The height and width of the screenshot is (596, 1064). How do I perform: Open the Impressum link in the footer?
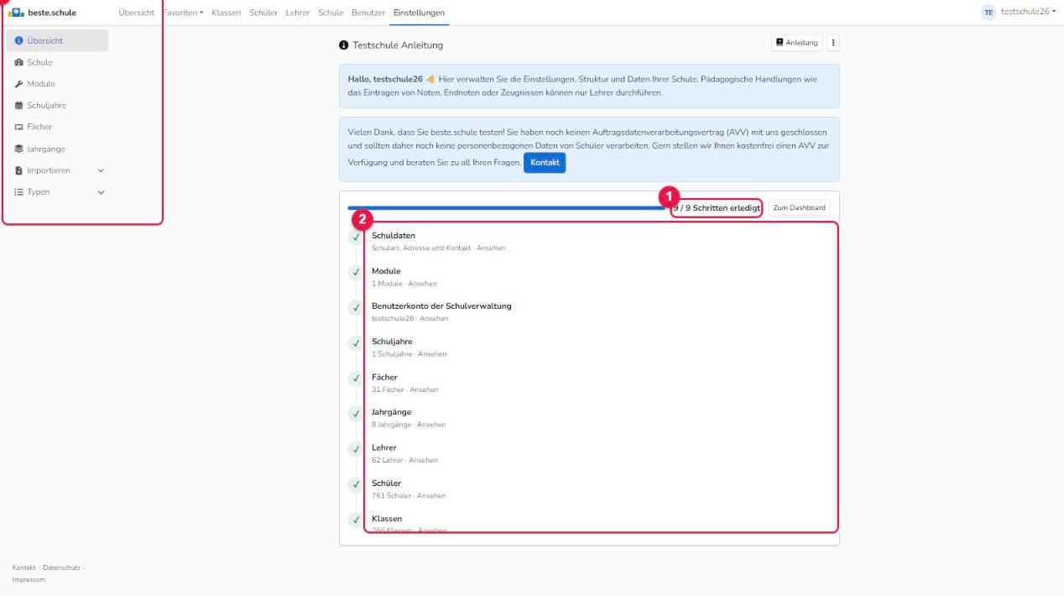29,579
